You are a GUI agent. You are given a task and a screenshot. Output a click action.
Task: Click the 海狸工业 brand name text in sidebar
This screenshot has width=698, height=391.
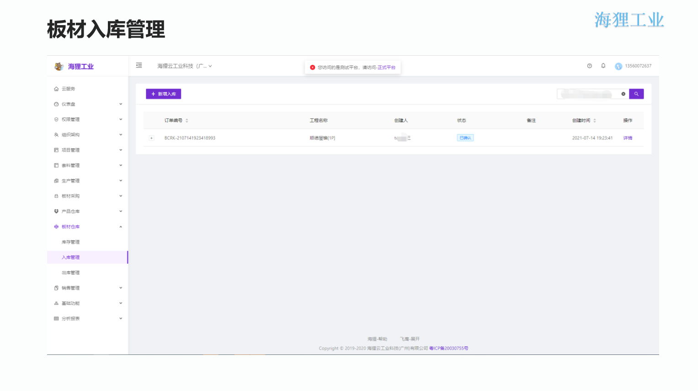point(81,67)
